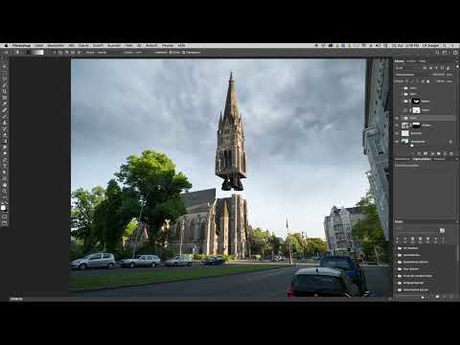This screenshot has width=460, height=345.
Task: Choose the linear gradient type icon
Action: [x=54, y=53]
